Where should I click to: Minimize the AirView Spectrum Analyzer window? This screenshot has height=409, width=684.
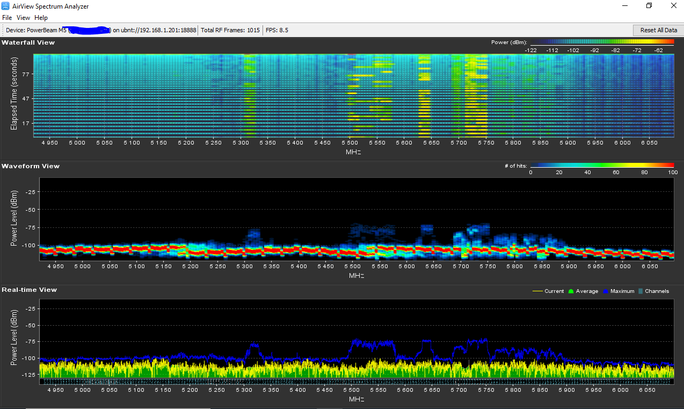click(x=624, y=6)
